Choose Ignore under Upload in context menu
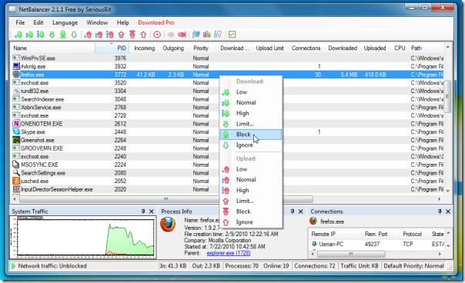 coord(251,222)
